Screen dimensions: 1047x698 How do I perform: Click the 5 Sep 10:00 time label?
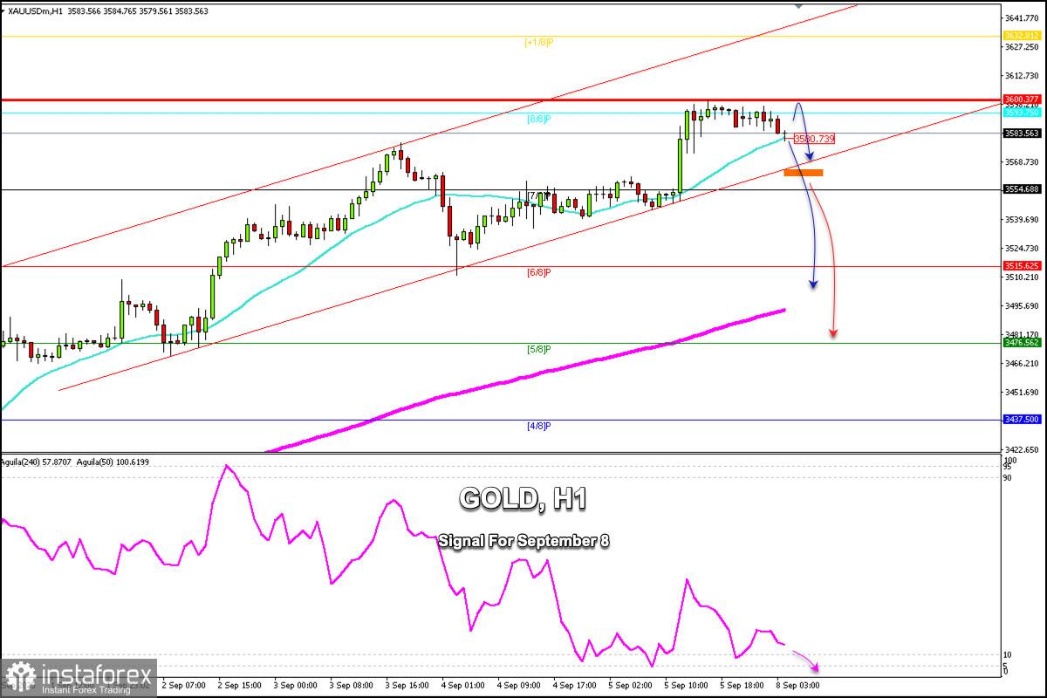[x=686, y=685]
